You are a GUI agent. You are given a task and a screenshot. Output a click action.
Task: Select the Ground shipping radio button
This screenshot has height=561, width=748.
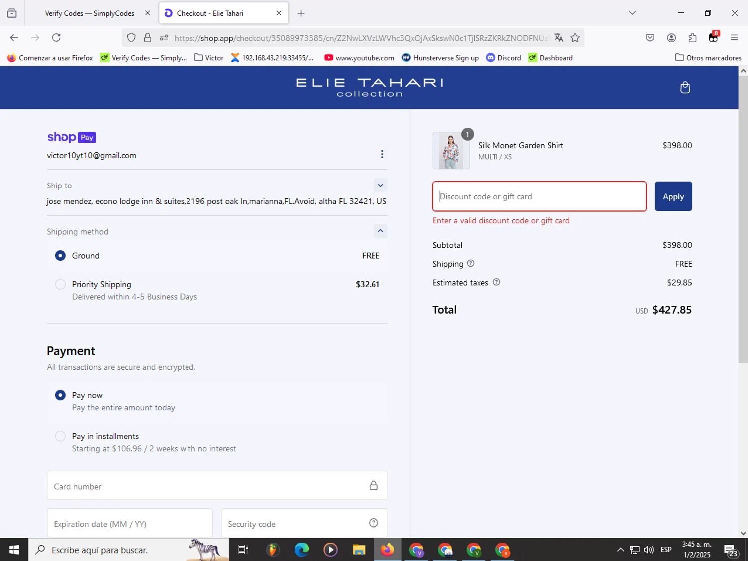point(60,255)
